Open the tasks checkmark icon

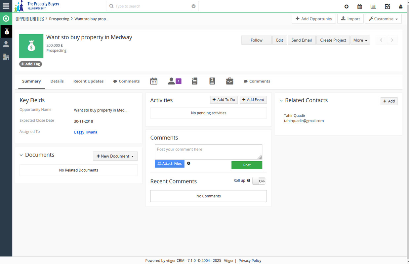pyautogui.click(x=387, y=7)
